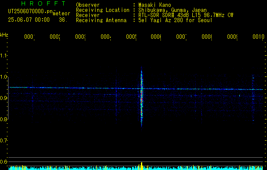267x170 pixels.
Task: Click the 1.0 frequency axis label
Action: click(x=3, y=77)
